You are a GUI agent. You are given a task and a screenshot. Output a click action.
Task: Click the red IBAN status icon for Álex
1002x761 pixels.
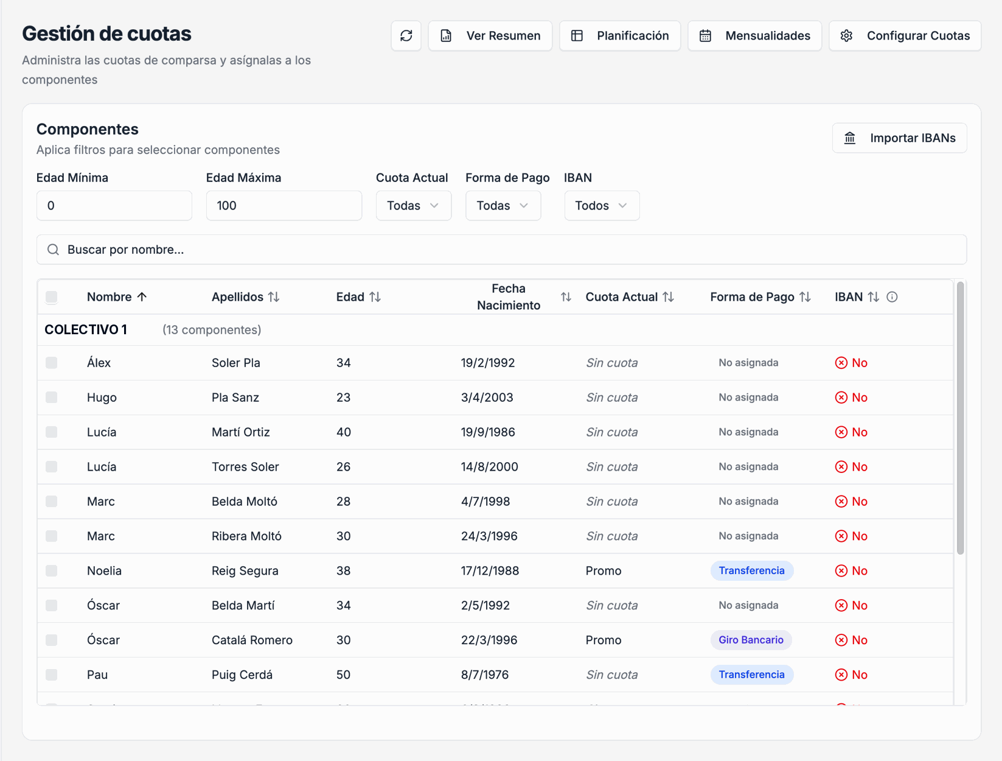841,363
